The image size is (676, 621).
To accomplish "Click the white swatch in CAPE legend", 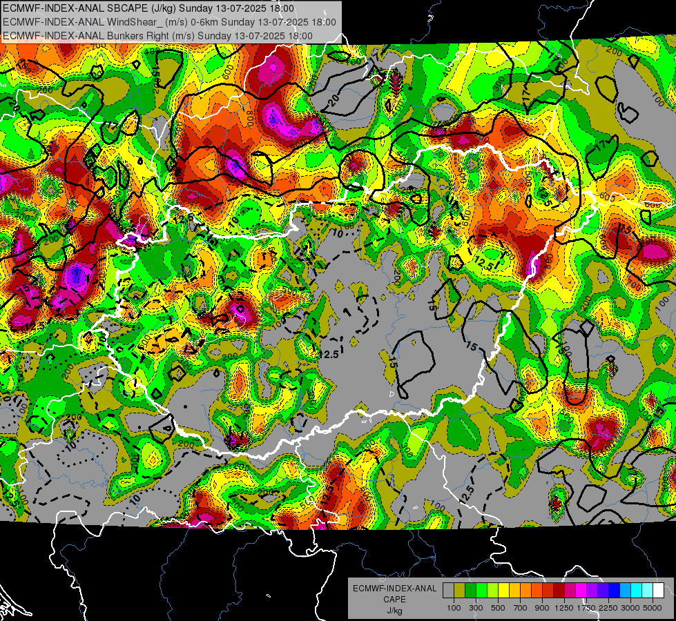I will point(659,591).
